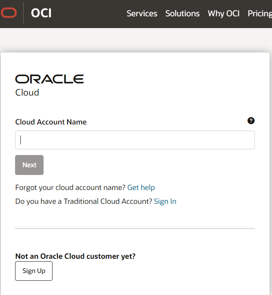Click the Sign Up button
272x295 pixels.
pos(34,271)
